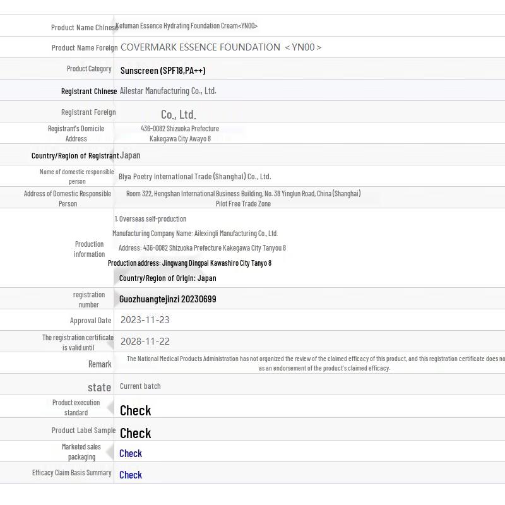Open the Efficacy Claim Basis Summary Check link
This screenshot has height=505, width=505.
coord(131,475)
